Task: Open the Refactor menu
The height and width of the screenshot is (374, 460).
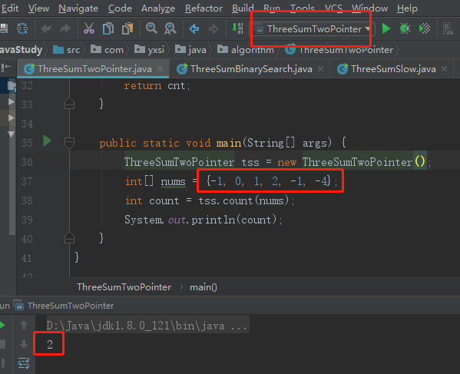Action: click(204, 8)
